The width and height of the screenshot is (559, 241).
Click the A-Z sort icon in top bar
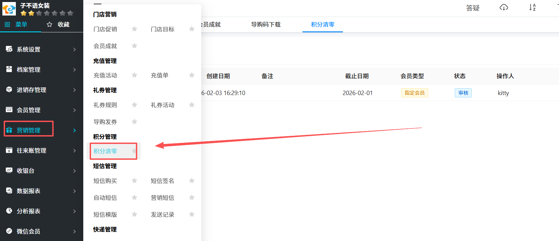pyautogui.click(x=532, y=7)
